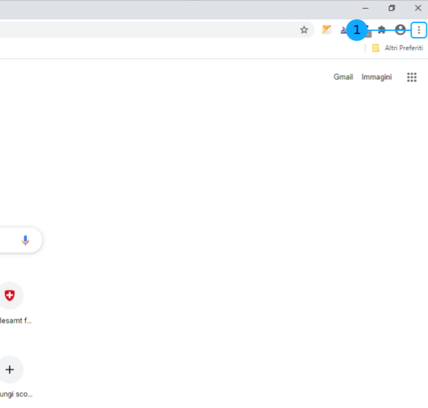
Task: Start voice search with the microphone icon
Action: (25, 240)
